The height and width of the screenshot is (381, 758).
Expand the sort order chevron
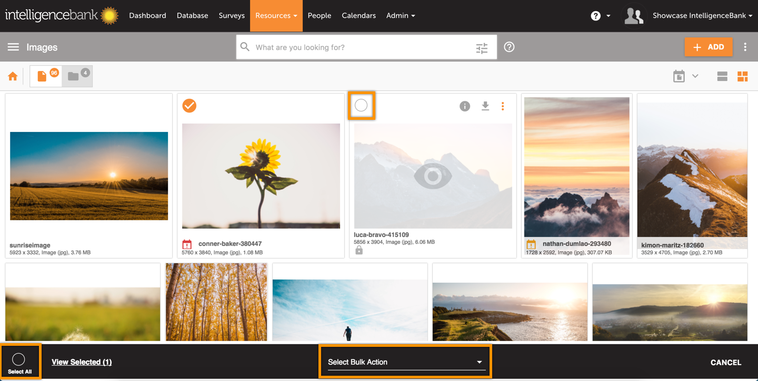[x=695, y=76]
